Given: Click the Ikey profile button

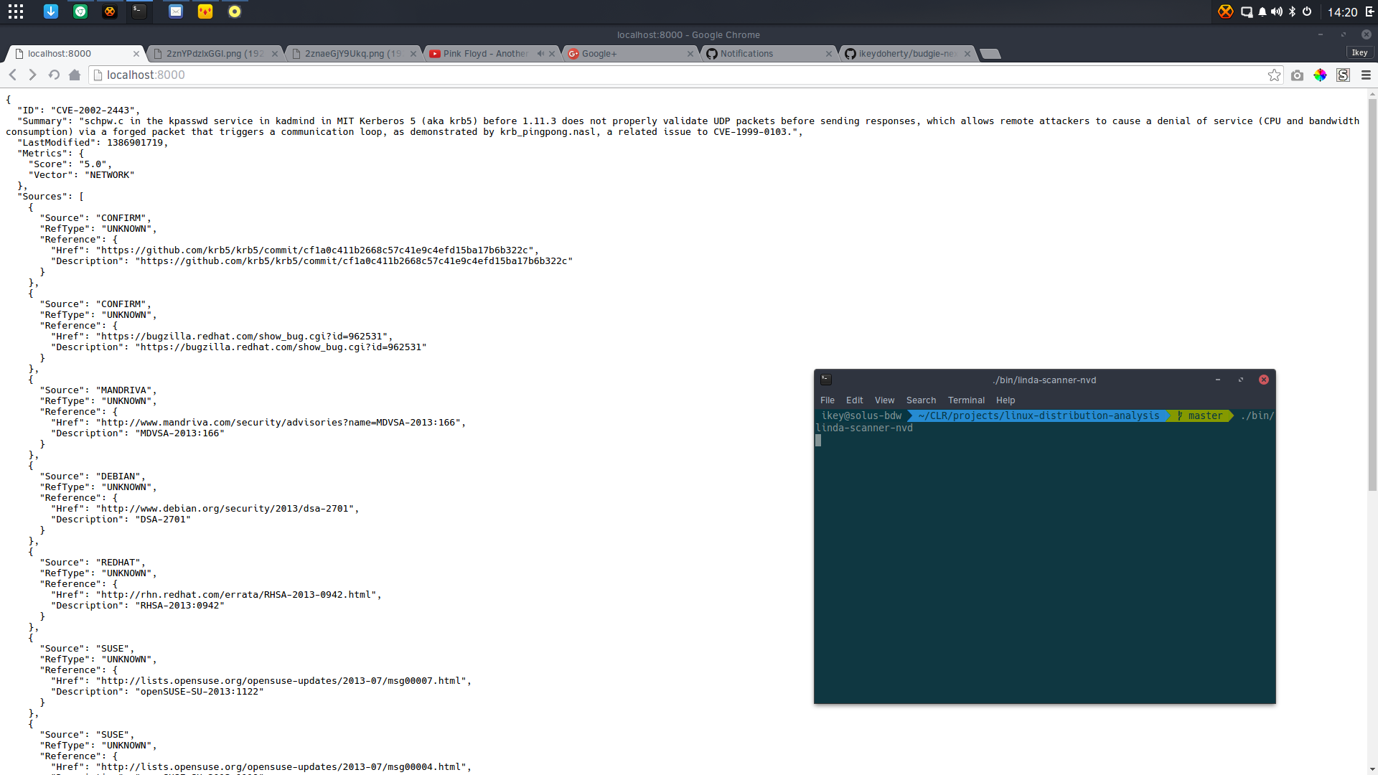Looking at the screenshot, I should tap(1360, 52).
